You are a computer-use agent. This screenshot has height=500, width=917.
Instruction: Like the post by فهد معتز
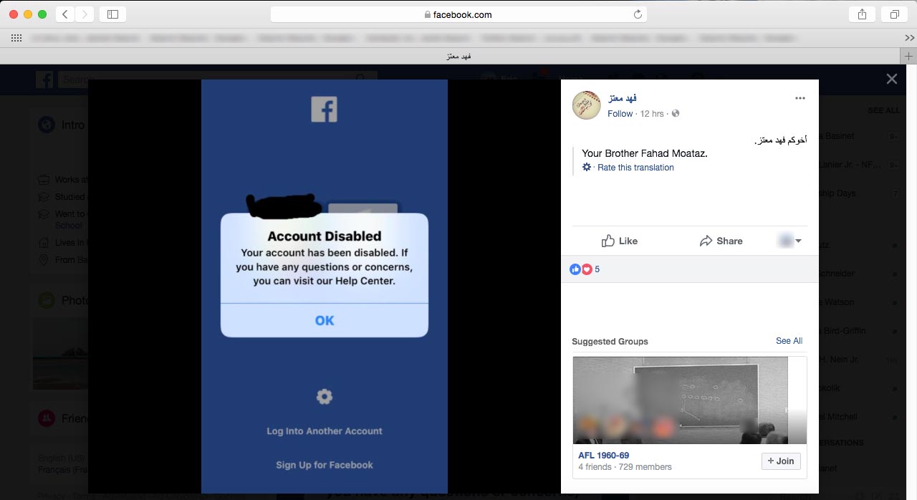(620, 241)
